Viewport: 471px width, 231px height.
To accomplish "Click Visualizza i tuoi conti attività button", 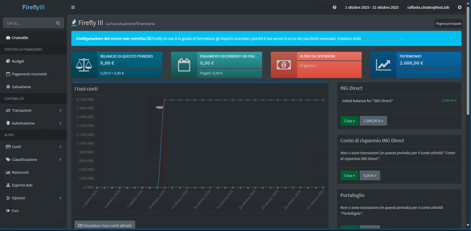I will pos(105,225).
